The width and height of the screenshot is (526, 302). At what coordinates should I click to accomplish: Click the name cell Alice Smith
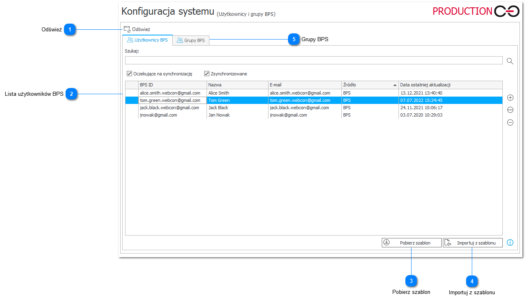pyautogui.click(x=237, y=93)
